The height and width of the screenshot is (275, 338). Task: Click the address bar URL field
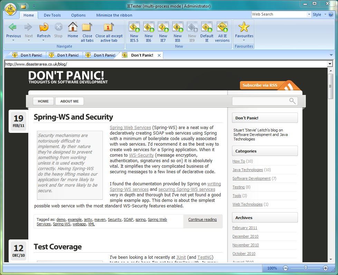166,64
